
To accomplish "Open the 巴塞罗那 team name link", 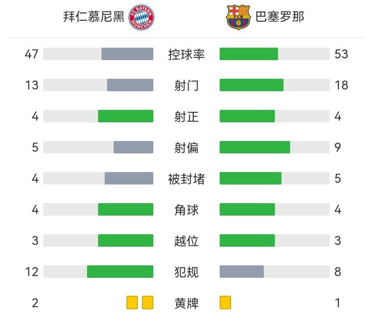I will tap(280, 17).
